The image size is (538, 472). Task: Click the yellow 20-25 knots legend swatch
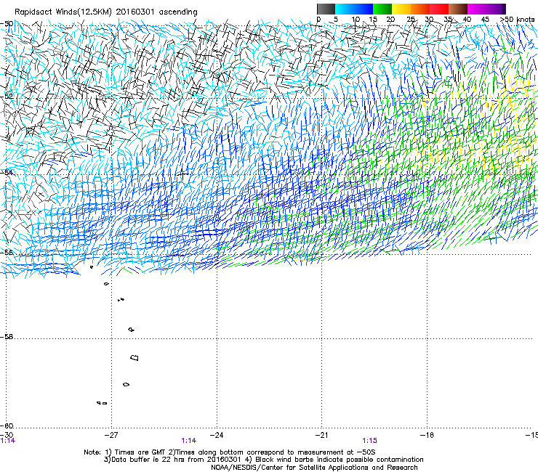(x=401, y=9)
